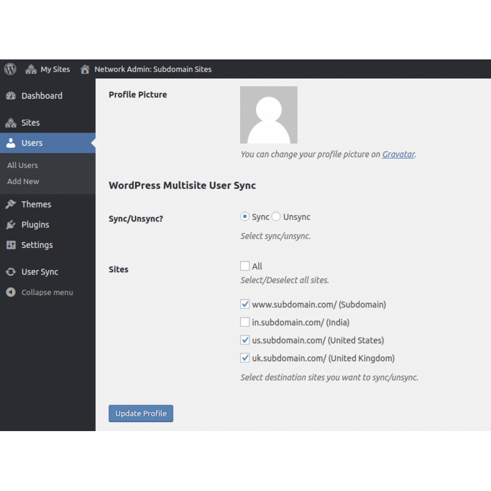Open the Gravatar link
The width and height of the screenshot is (491, 491).
point(398,154)
